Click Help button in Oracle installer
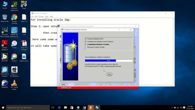 [63, 84]
